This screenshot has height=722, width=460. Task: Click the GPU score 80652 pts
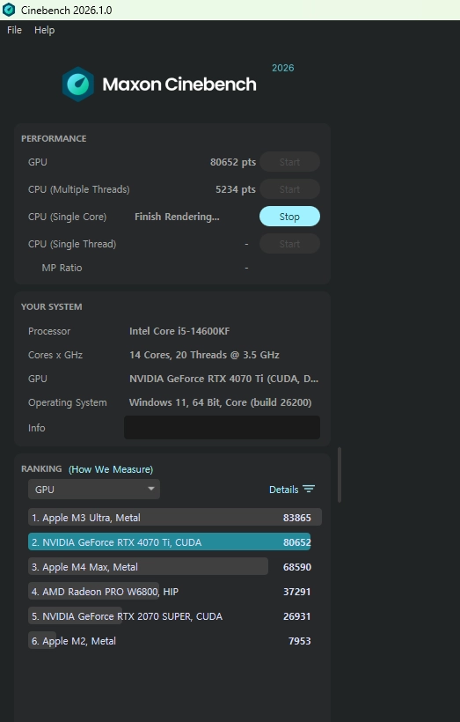pos(233,162)
